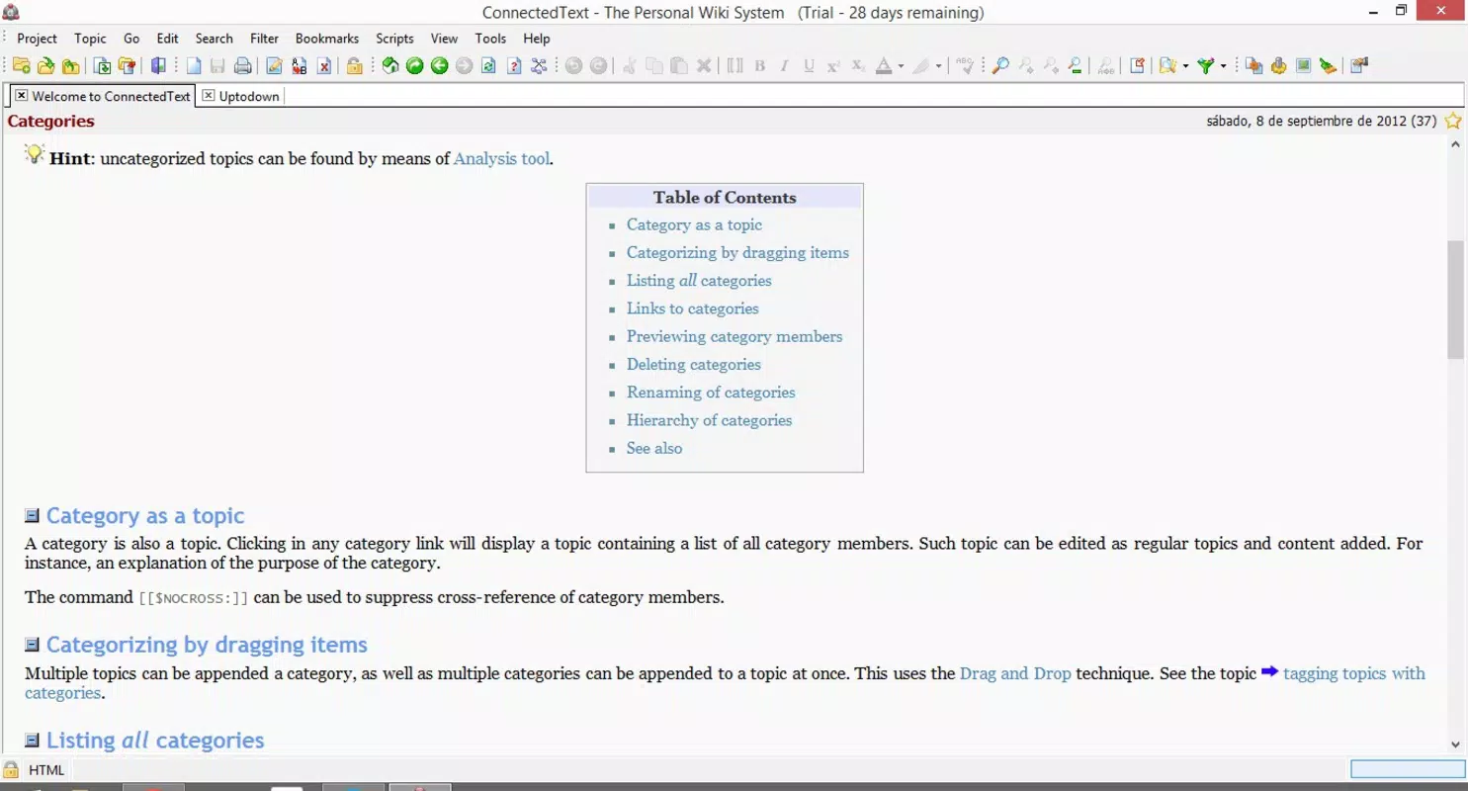1468x791 pixels.
Task: Open the font color dropdown arrow
Action: pos(901,66)
